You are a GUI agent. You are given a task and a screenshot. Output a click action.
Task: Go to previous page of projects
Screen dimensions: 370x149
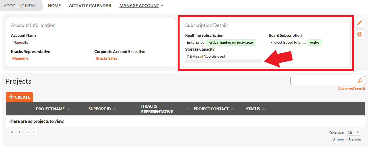tap(20, 132)
